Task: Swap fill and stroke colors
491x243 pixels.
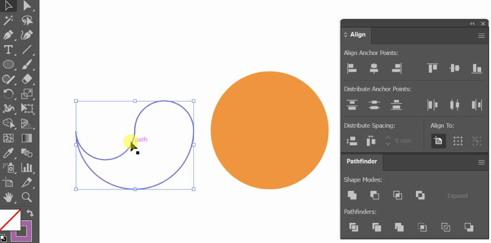Action: tap(30, 213)
